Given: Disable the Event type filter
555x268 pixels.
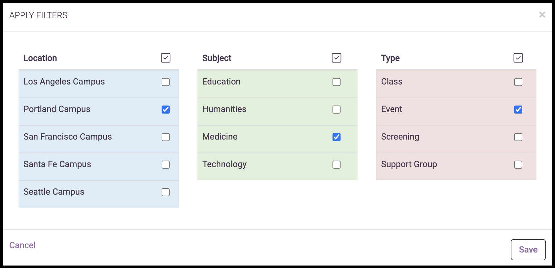Looking at the screenshot, I should [x=518, y=110].
